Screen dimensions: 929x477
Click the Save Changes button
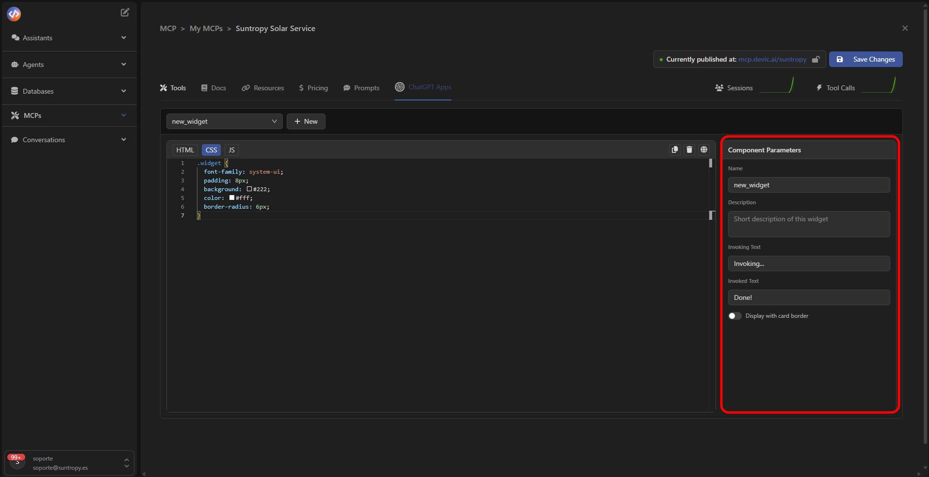pos(865,59)
